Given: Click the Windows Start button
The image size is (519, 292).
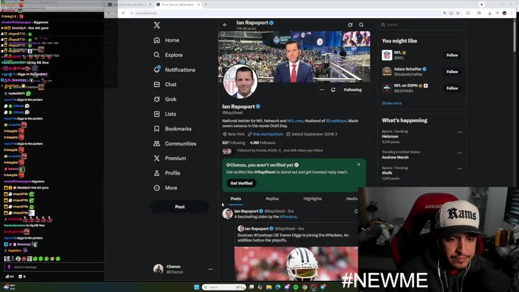Looking at the screenshot, I should [197, 287].
